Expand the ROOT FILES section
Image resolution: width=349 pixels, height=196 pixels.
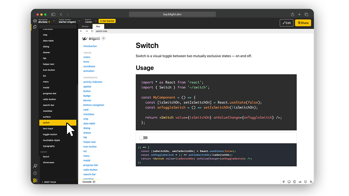pos(49,182)
